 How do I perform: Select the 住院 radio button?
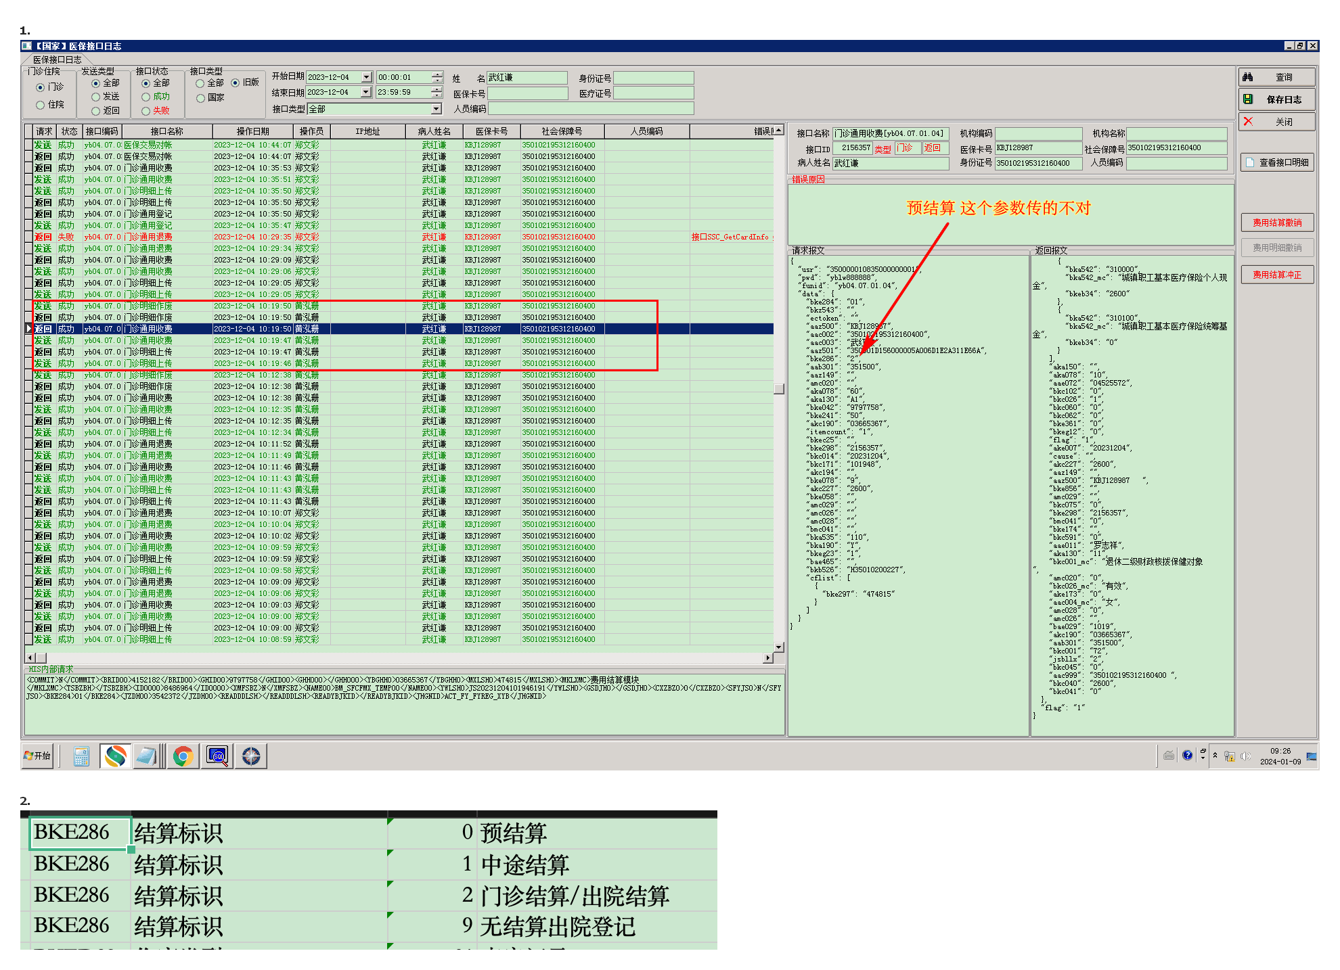(41, 105)
